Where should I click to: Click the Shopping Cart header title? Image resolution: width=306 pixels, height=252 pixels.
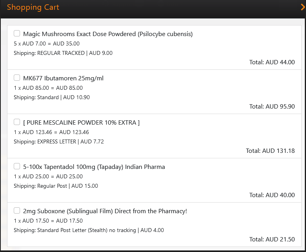pos(33,7)
